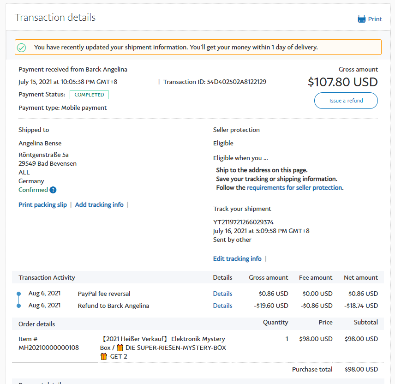Follow requirements for seller protection link
395x384 pixels.
tap(294, 187)
